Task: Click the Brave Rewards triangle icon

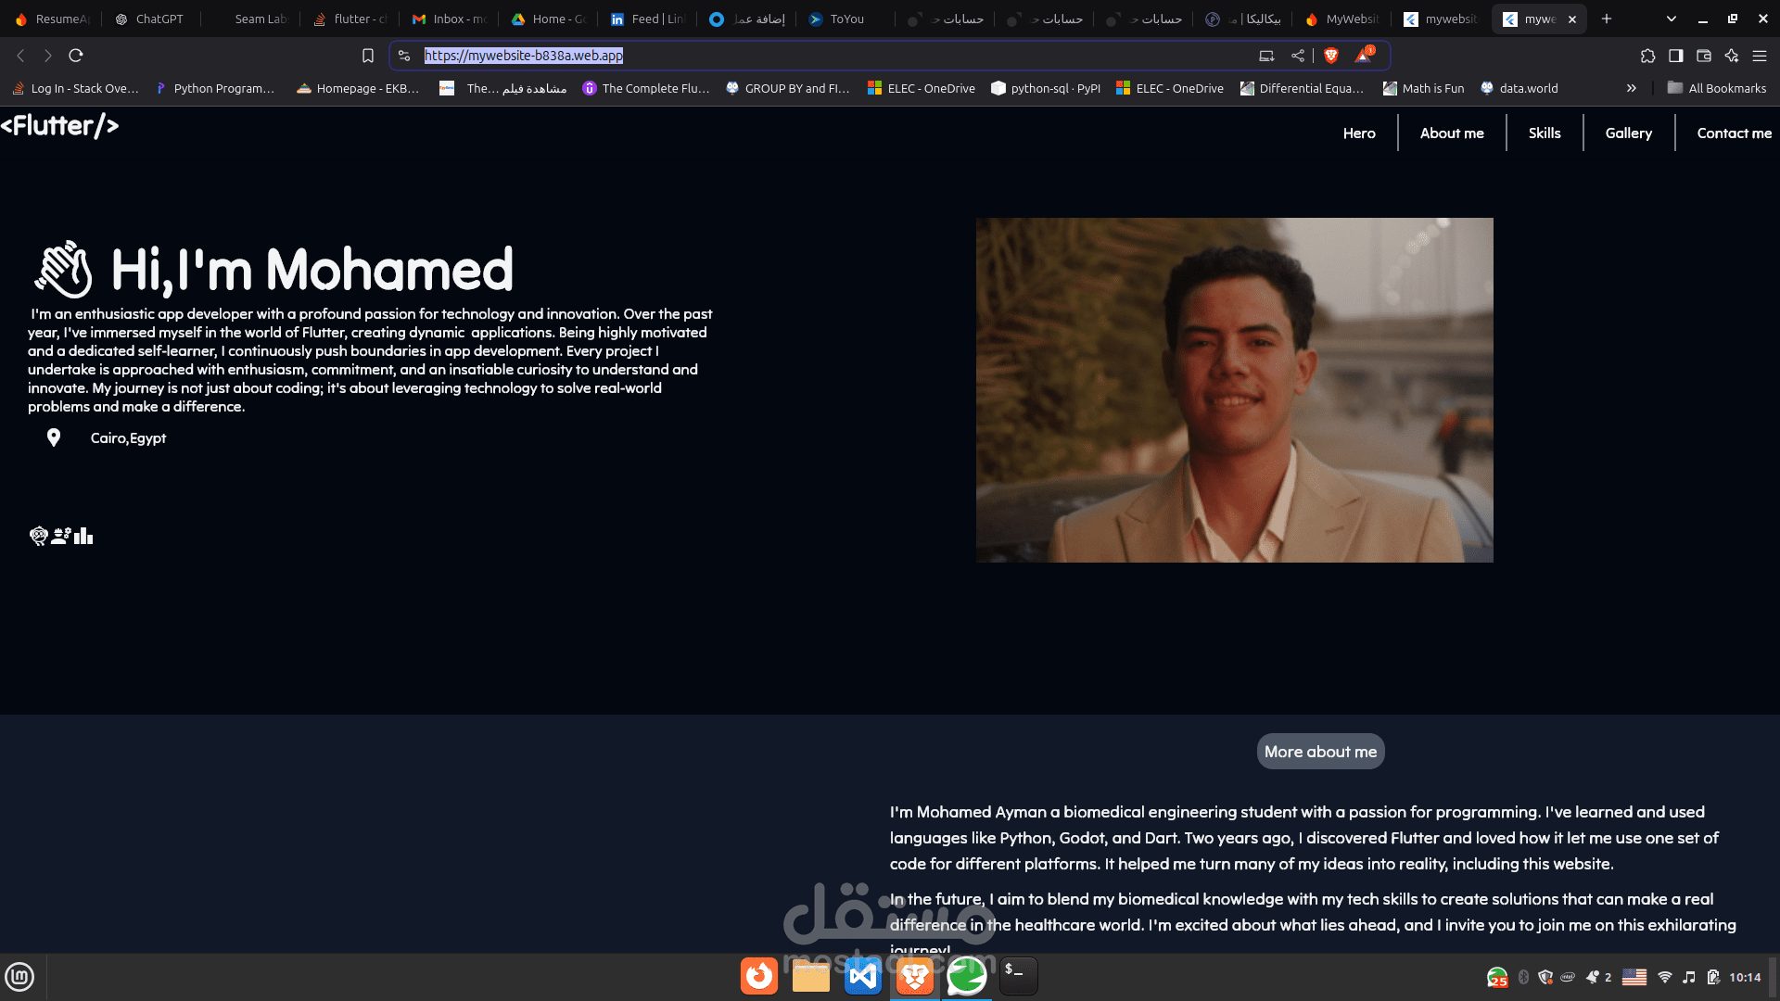Action: [x=1363, y=56]
